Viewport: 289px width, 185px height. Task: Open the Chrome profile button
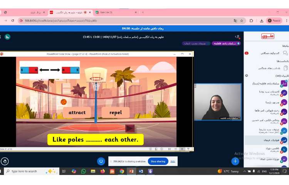pos(274,21)
